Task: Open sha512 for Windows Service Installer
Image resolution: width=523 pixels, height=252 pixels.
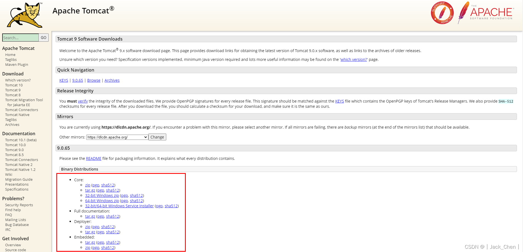Action: (171, 206)
